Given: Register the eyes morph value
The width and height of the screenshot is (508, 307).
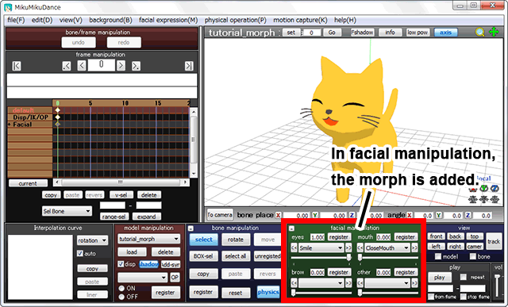Looking at the screenshot, I should click(339, 237).
